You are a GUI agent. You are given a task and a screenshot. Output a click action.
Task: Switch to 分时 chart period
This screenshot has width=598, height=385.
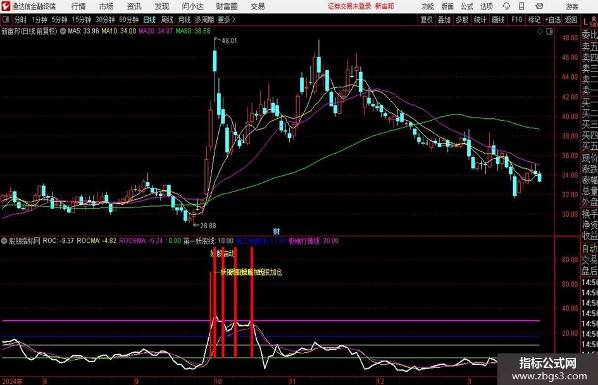coord(21,20)
